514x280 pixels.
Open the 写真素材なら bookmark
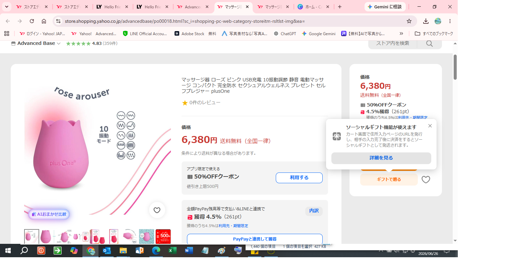tap(245, 33)
